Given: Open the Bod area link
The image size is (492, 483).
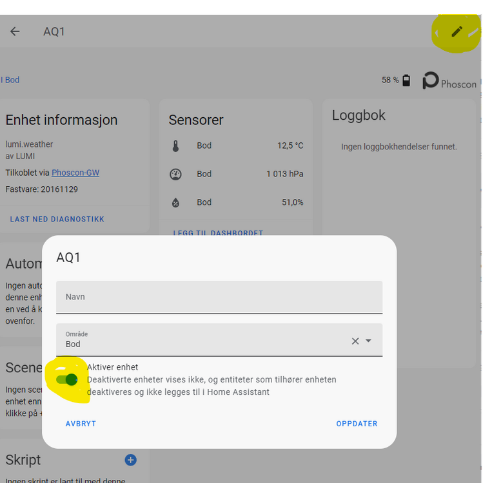Looking at the screenshot, I should pos(12,80).
